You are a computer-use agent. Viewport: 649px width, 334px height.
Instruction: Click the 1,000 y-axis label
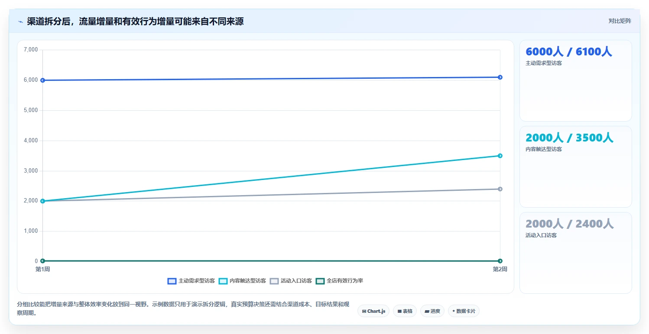[x=31, y=231]
